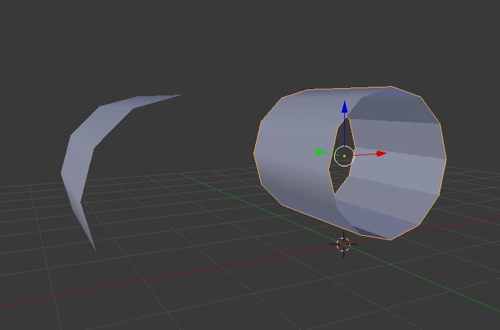Click the red X-axis gizmo arrow

pyautogui.click(x=381, y=154)
